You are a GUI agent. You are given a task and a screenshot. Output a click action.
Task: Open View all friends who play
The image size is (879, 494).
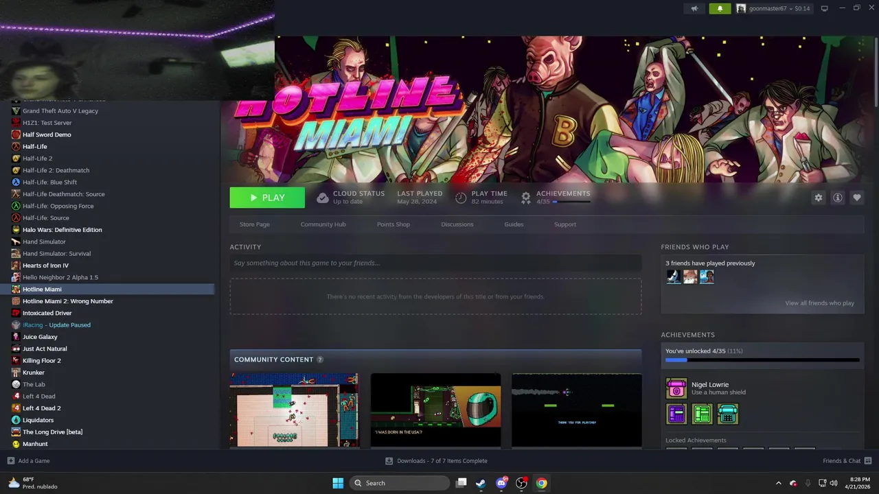tap(819, 303)
